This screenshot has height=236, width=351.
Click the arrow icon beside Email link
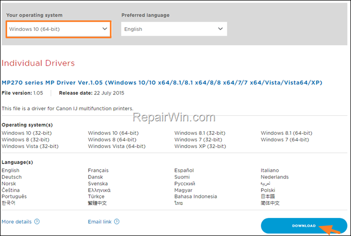coord(117,222)
